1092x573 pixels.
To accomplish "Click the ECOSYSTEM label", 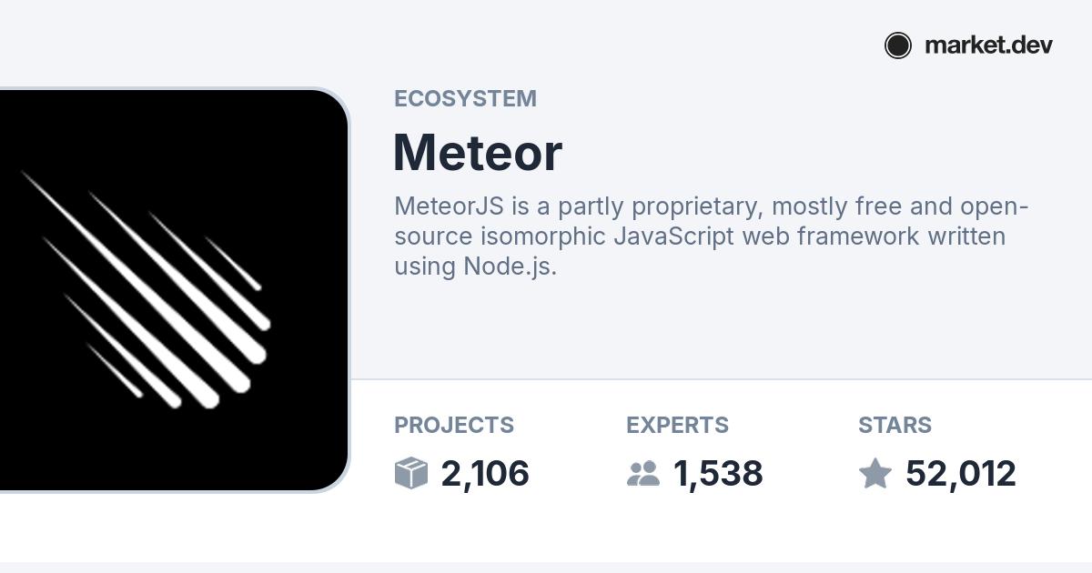I will click(x=465, y=98).
